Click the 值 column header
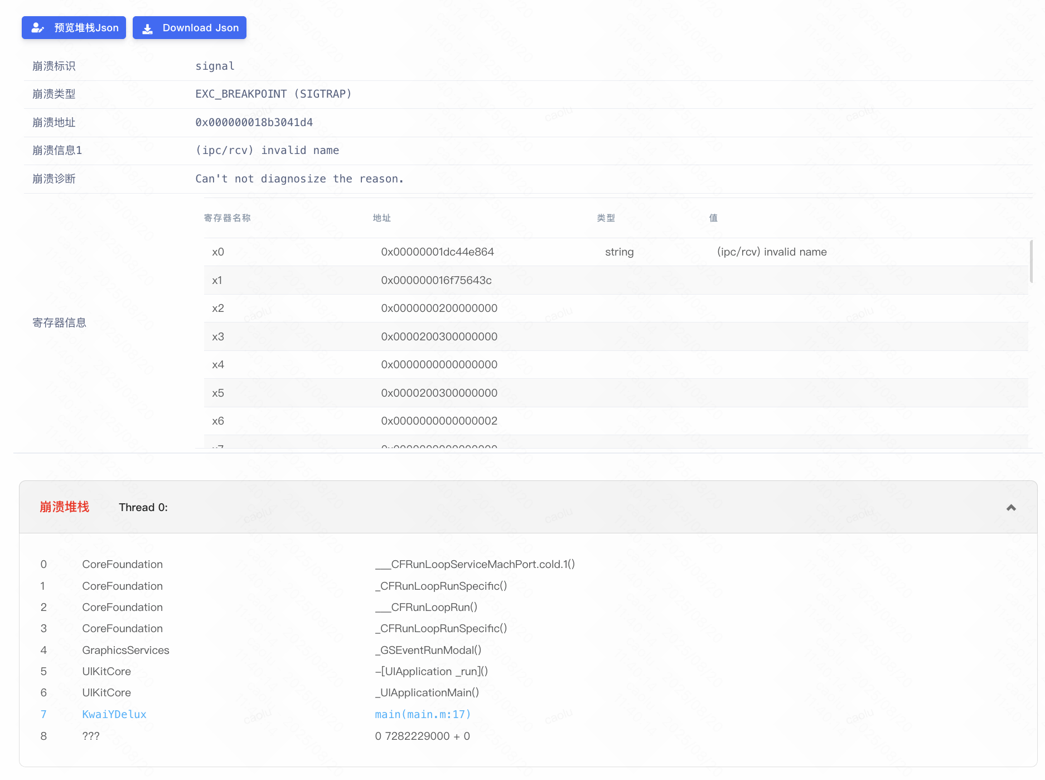Screen dimensions: 1045x780 pyautogui.click(x=713, y=218)
